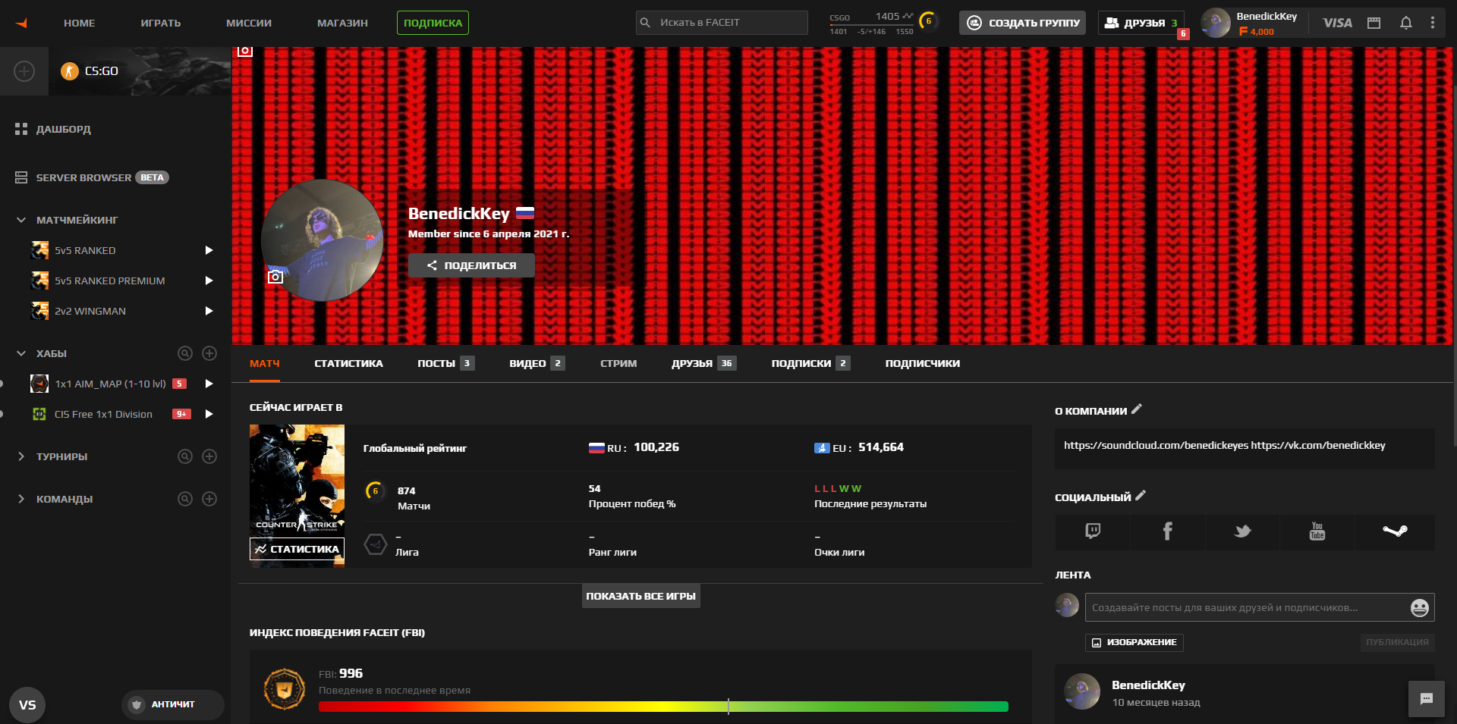
Task: Open the three-dot more options menu
Action: click(1433, 23)
